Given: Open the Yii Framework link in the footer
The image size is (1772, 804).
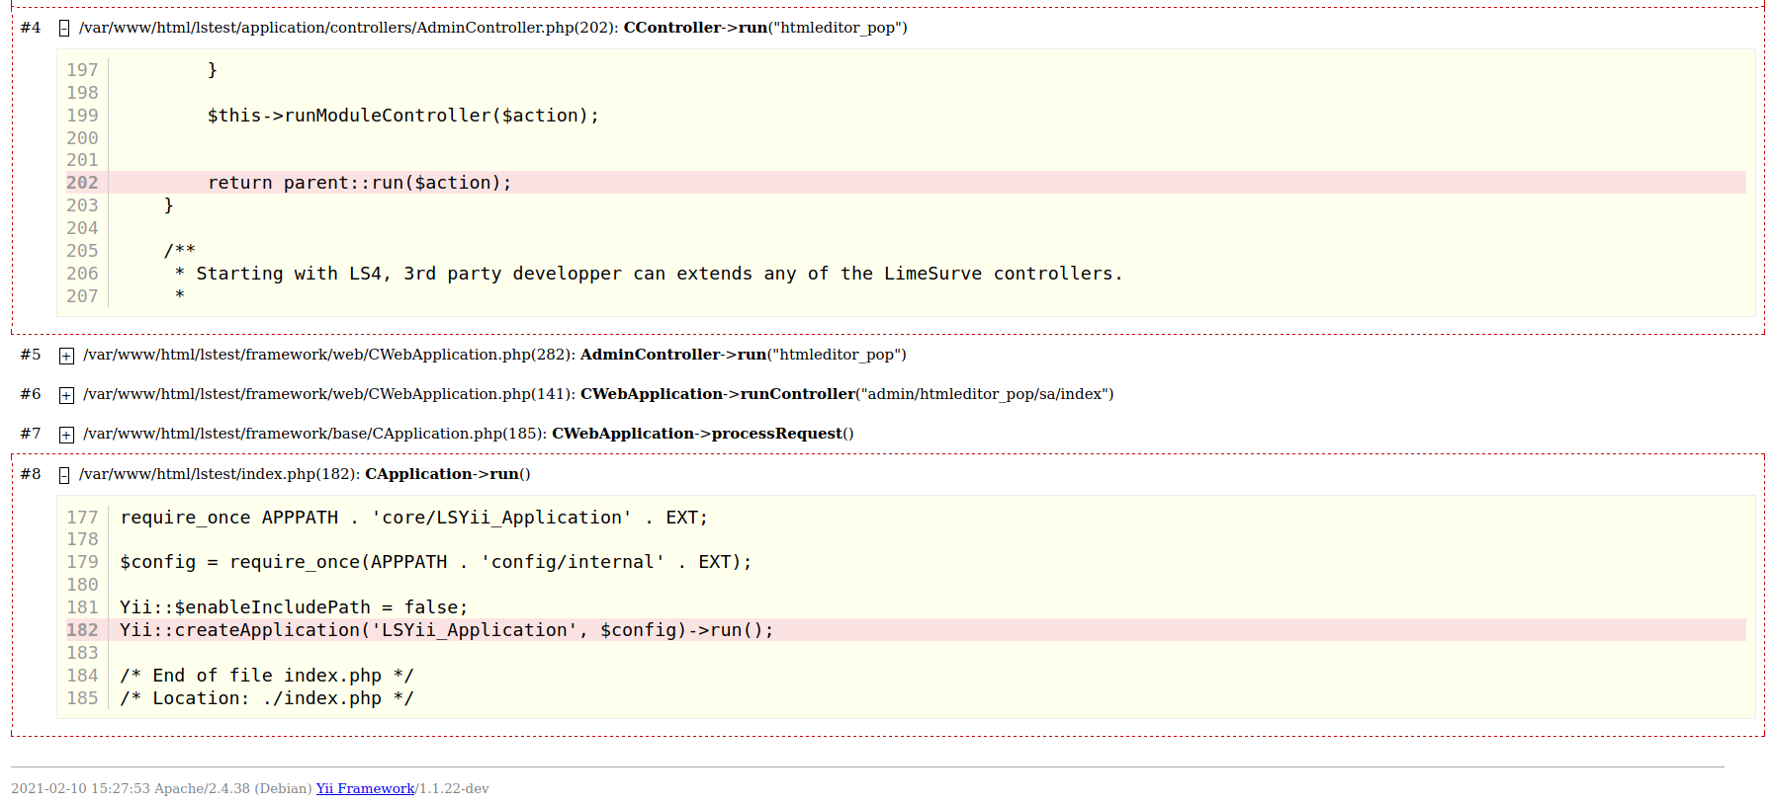Looking at the screenshot, I should [x=365, y=788].
